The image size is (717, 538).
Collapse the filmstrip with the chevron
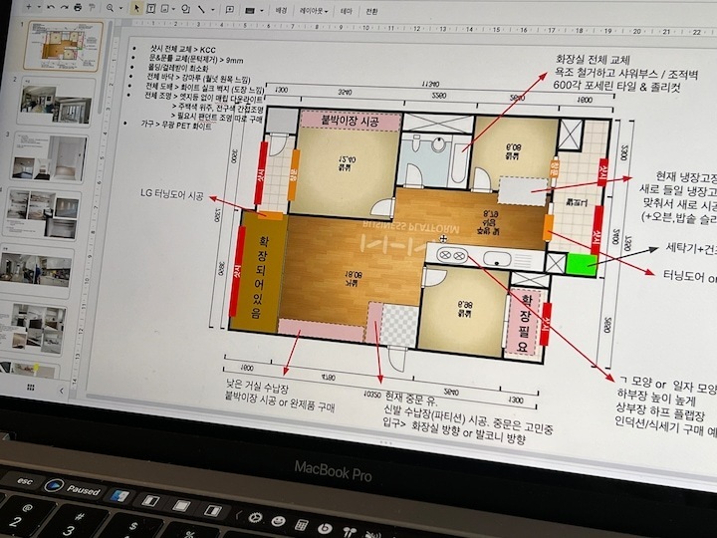[62, 391]
